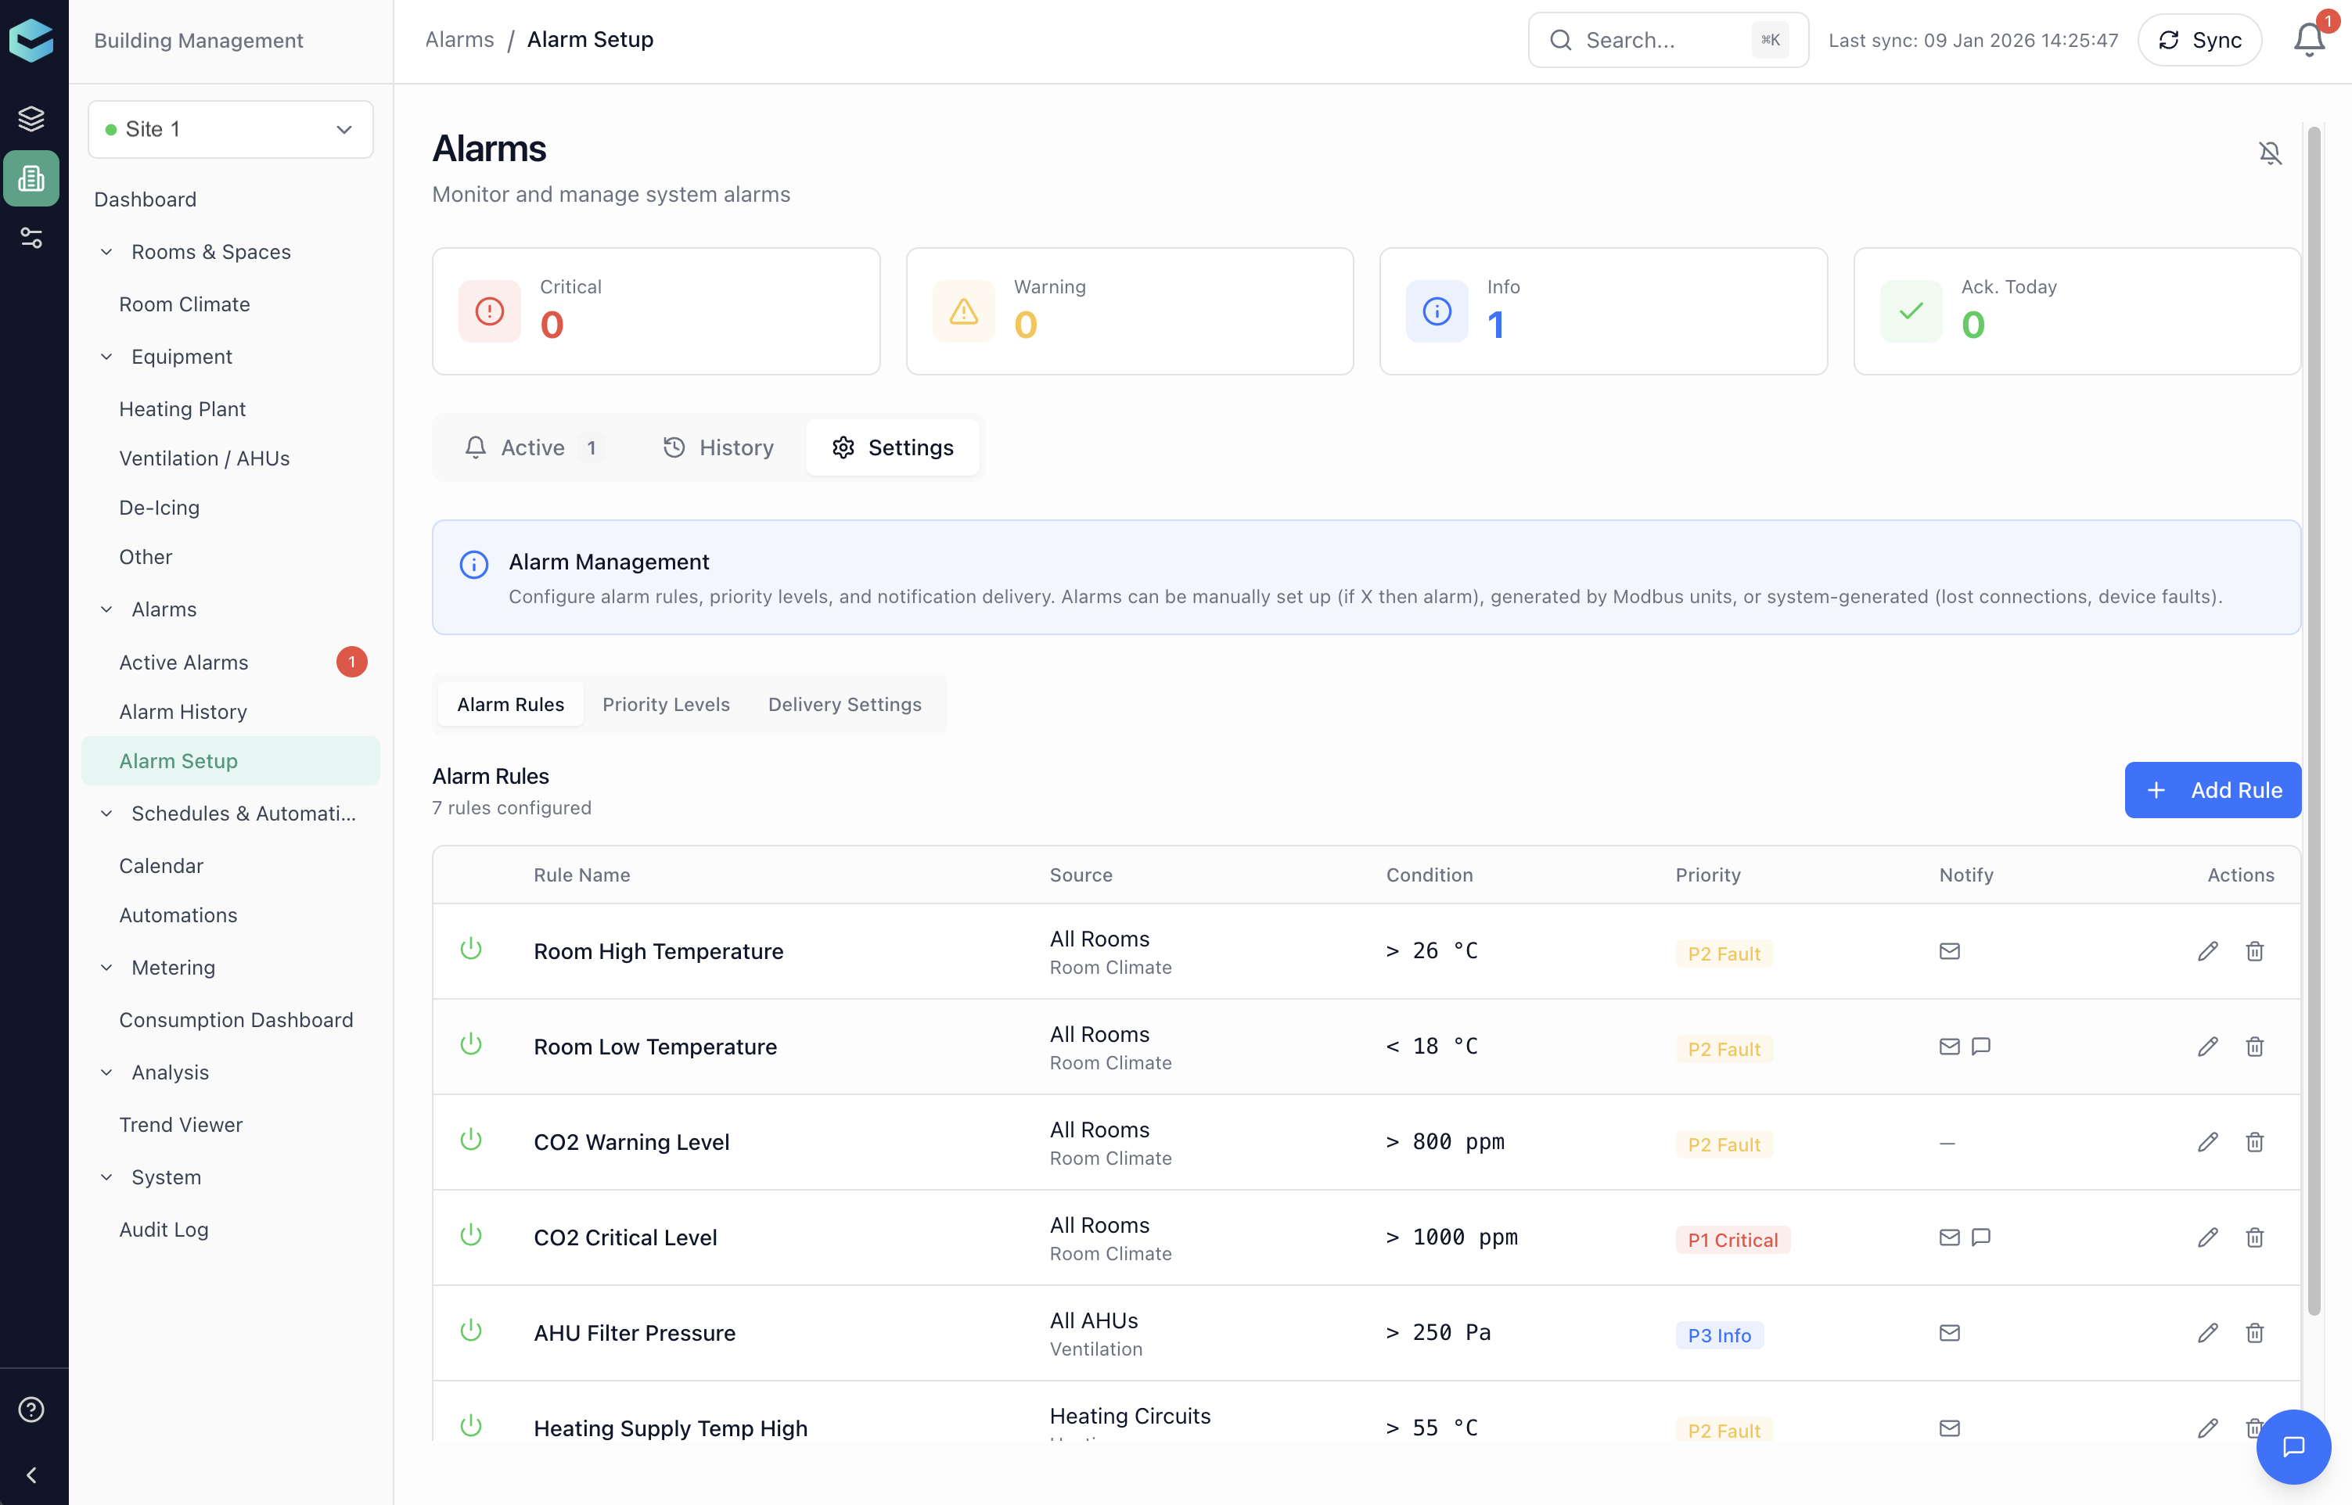Open the Priority Levels sub-tab

666,705
